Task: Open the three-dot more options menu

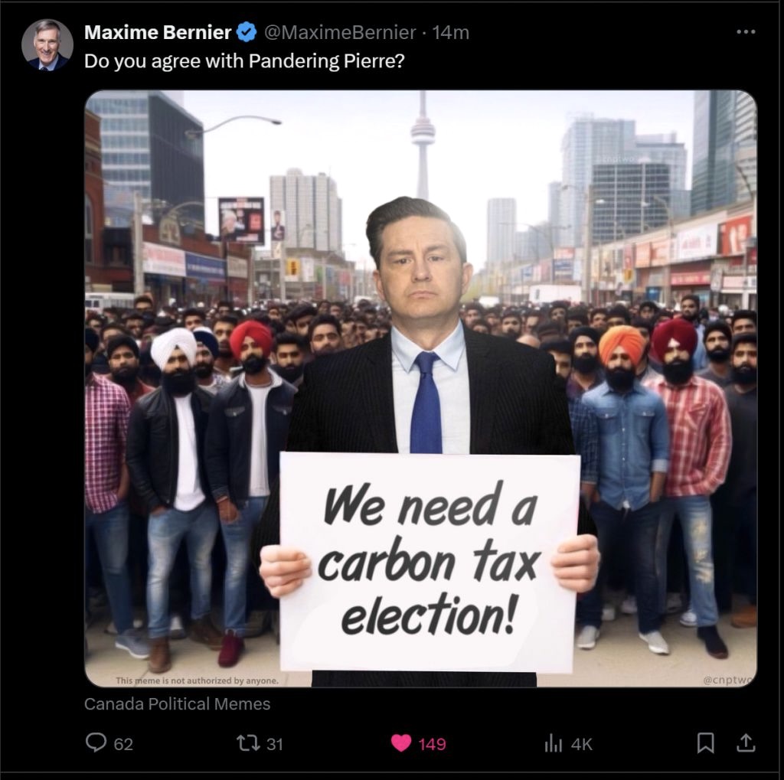Action: pos(746,32)
